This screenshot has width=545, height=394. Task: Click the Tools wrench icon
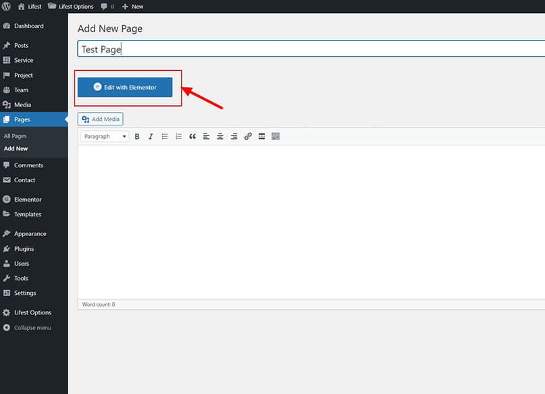[7, 278]
